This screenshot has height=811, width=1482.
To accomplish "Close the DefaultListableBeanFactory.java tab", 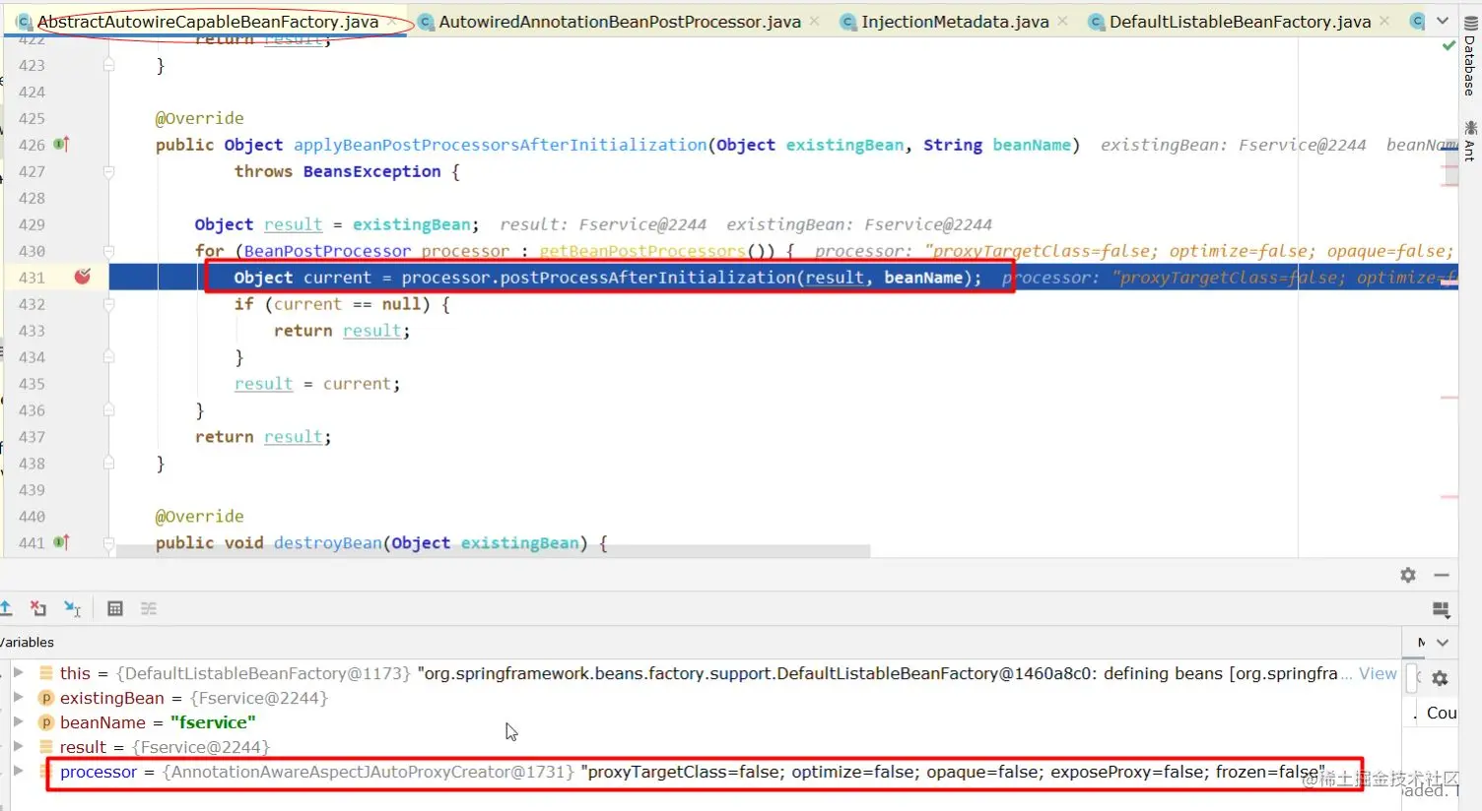I will tap(1384, 21).
